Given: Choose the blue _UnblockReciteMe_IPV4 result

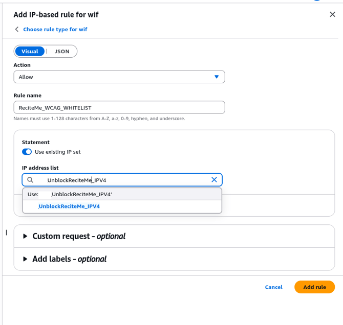Looking at the screenshot, I should coord(69,206).
